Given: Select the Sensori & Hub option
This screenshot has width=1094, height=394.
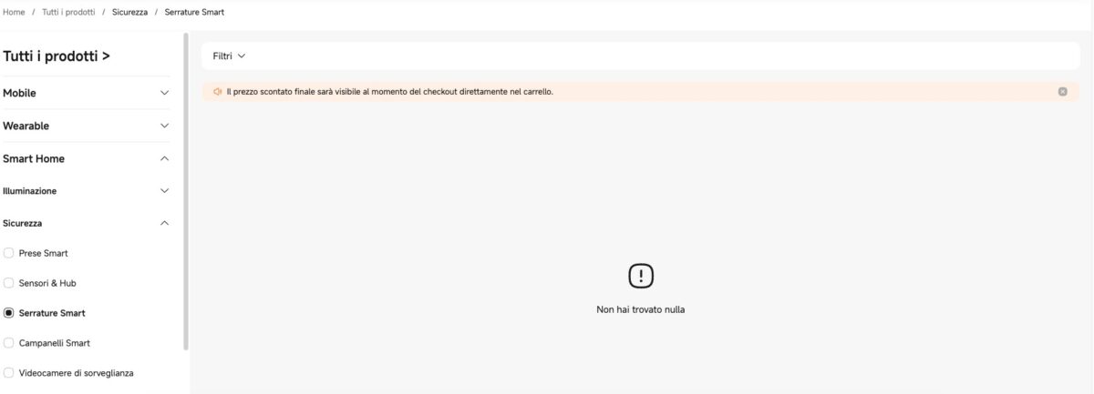Looking at the screenshot, I should [x=9, y=283].
